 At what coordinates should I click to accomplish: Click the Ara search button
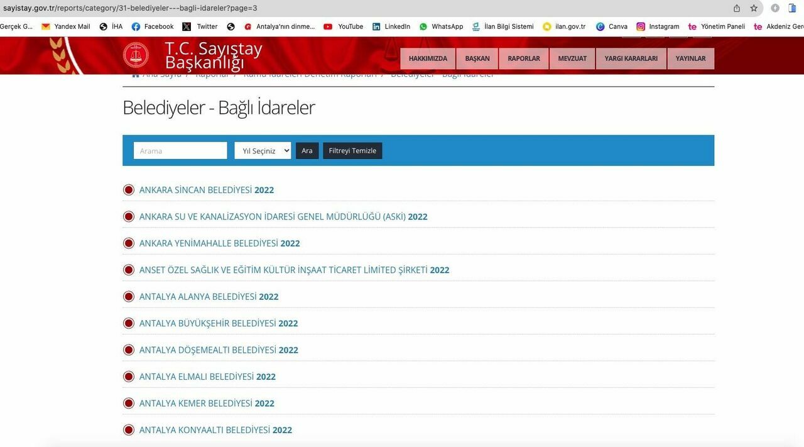coord(307,151)
